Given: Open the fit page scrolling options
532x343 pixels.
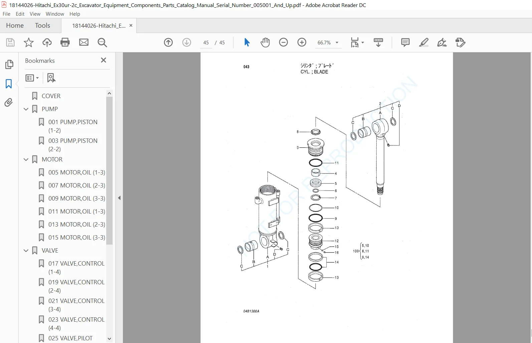Looking at the screenshot, I should (x=357, y=42).
